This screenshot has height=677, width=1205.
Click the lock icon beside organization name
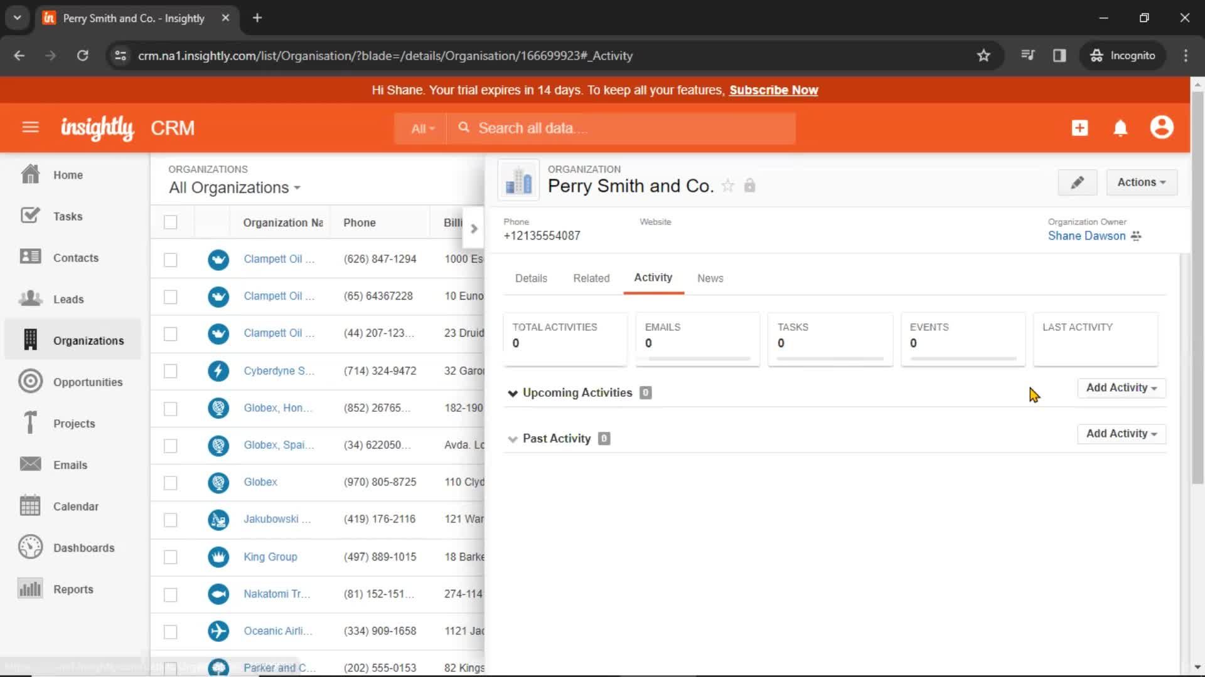pos(749,186)
